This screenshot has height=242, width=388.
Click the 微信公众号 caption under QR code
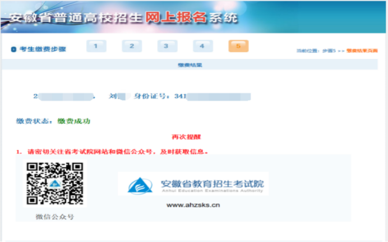54,216
